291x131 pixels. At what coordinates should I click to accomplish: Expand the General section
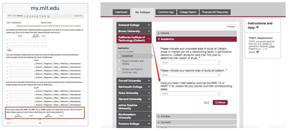point(196,33)
